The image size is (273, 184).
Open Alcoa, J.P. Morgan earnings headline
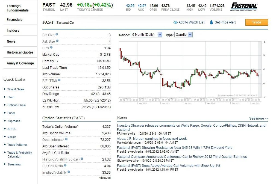152,139
